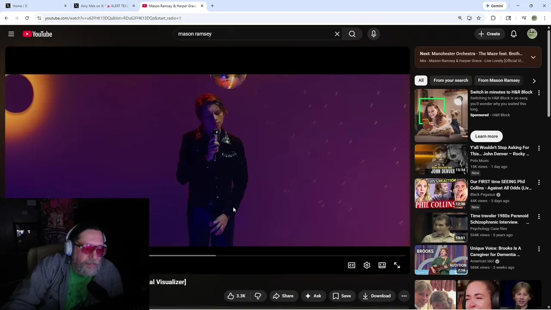Open the browser zoom indicator
This screenshot has width=551, height=310.
[460, 18]
